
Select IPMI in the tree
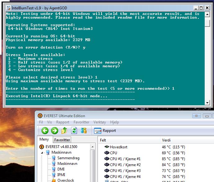pos(61,175)
